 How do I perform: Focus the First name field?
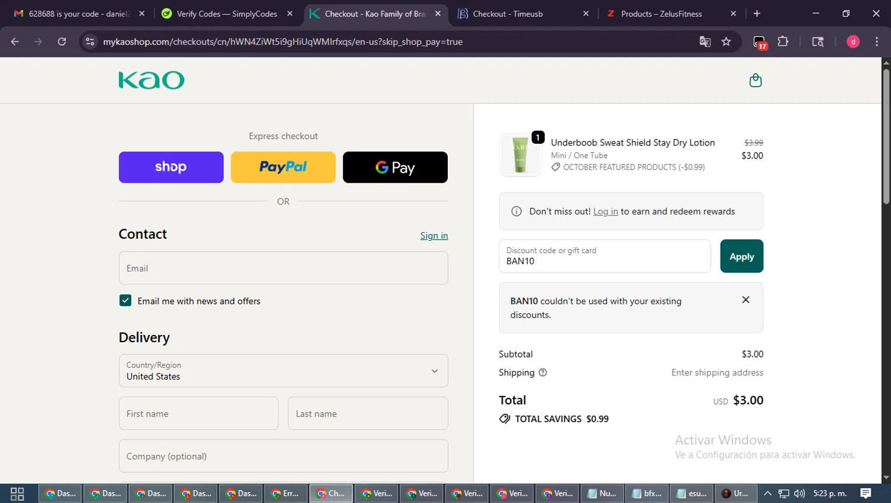point(198,413)
